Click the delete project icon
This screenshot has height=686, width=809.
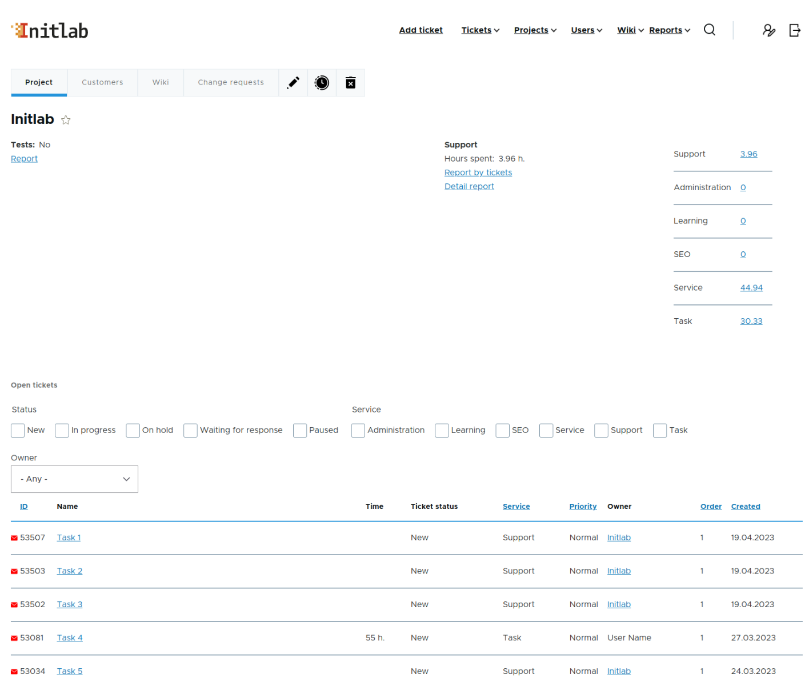350,82
